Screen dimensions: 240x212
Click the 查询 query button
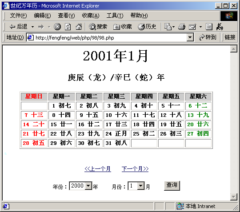(x=172, y=185)
